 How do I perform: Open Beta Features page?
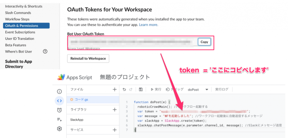pos(16,45)
